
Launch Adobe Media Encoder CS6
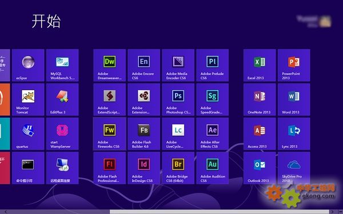pyautogui.click(x=178, y=65)
